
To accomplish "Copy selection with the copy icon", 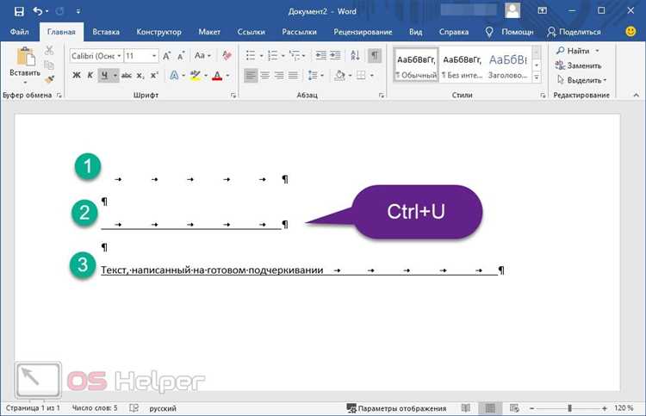I will [x=49, y=65].
